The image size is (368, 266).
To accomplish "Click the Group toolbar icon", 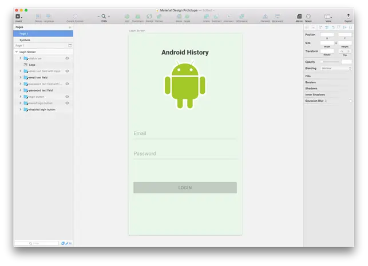I will pos(38,16).
